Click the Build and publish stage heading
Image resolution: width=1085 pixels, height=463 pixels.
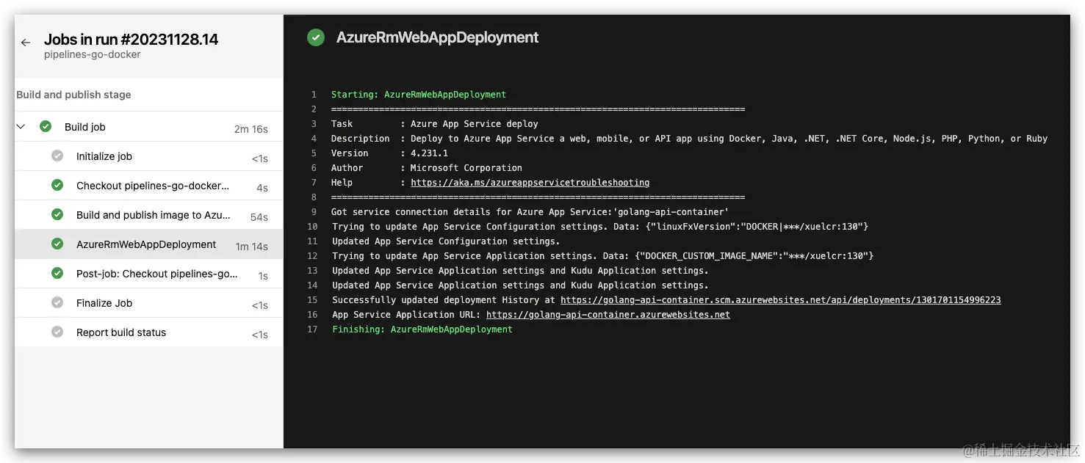coord(73,95)
